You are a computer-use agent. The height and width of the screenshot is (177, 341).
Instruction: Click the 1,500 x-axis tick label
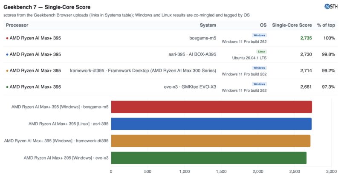(221, 171)
